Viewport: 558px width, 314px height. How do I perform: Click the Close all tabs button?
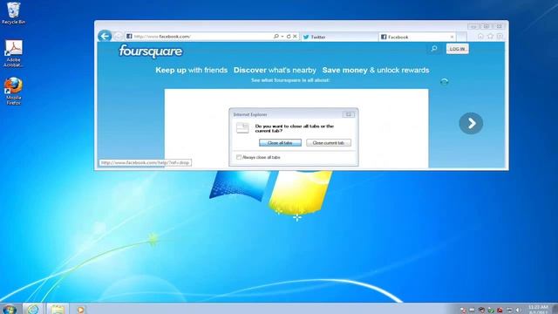coord(280,143)
